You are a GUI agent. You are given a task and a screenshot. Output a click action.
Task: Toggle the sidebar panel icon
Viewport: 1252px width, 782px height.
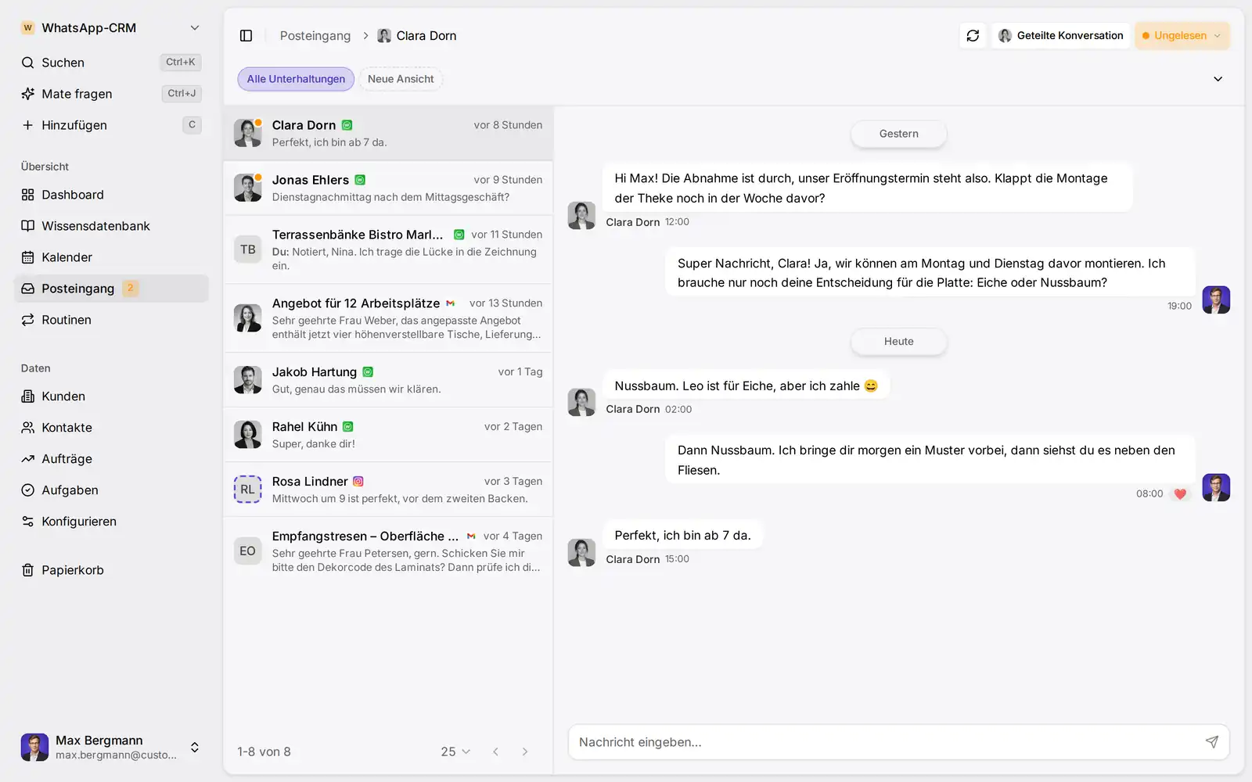(x=246, y=36)
